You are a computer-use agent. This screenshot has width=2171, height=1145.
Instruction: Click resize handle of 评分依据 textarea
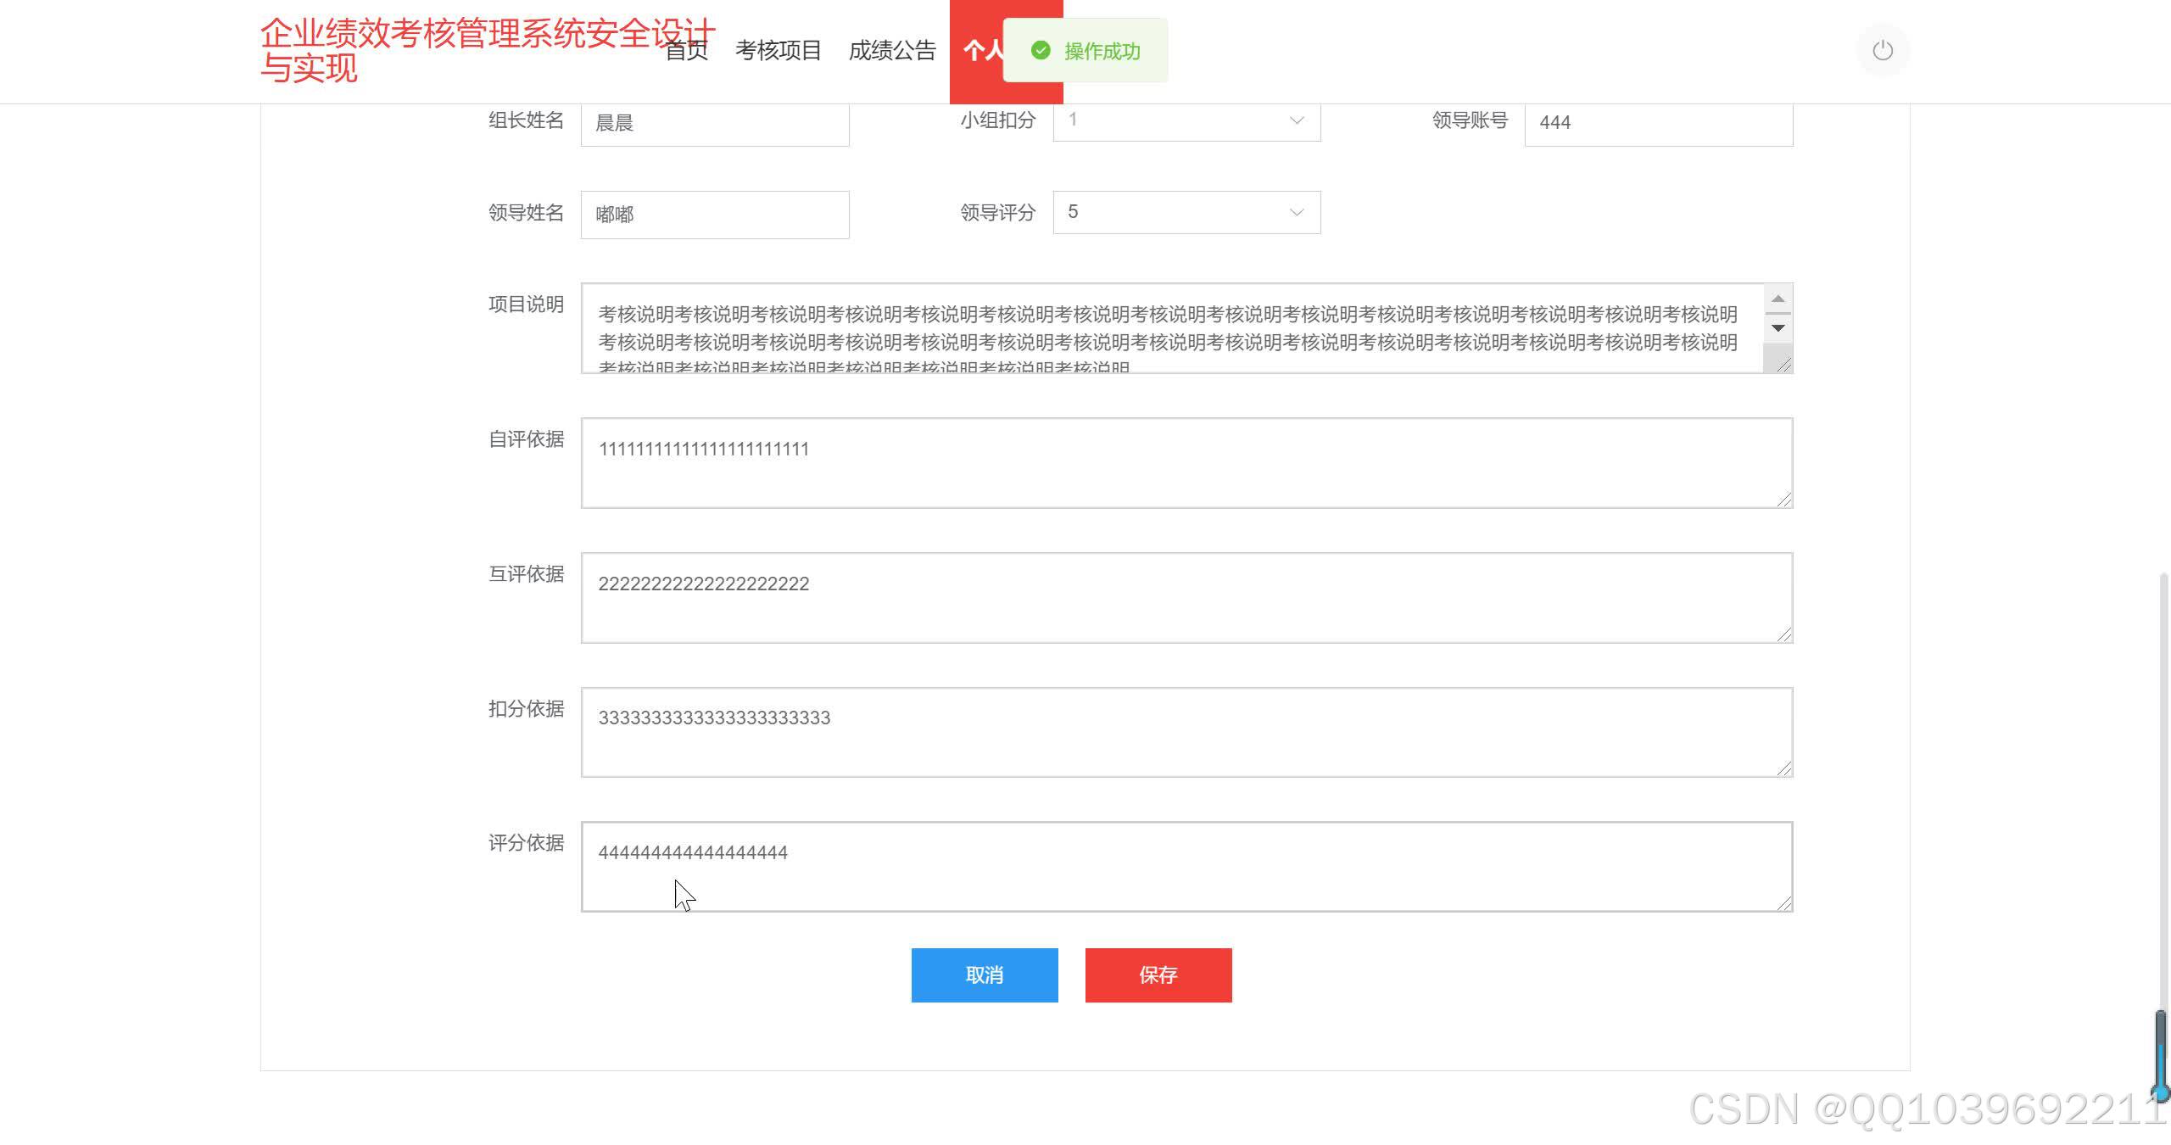(x=1783, y=903)
